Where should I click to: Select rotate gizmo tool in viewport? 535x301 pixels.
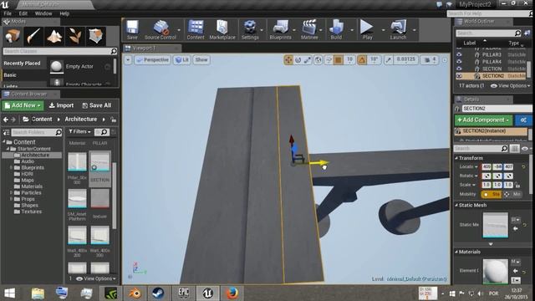pyautogui.click(x=298, y=60)
